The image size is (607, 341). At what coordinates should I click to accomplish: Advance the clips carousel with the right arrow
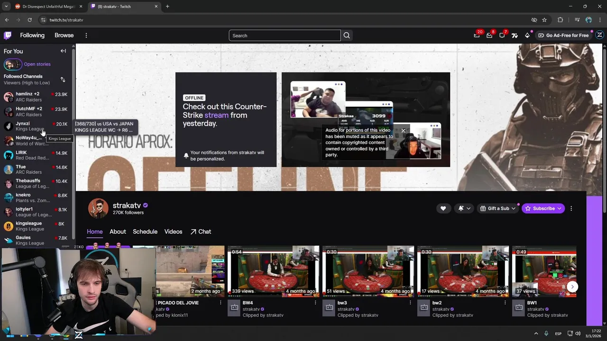[572, 287]
